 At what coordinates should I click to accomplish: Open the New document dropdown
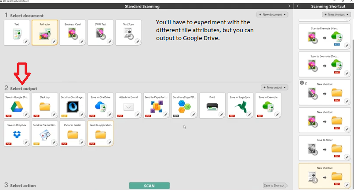274,15
